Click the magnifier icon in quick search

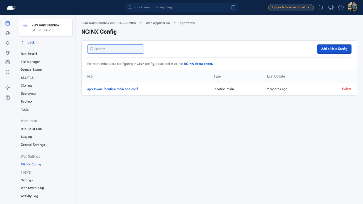130,7
